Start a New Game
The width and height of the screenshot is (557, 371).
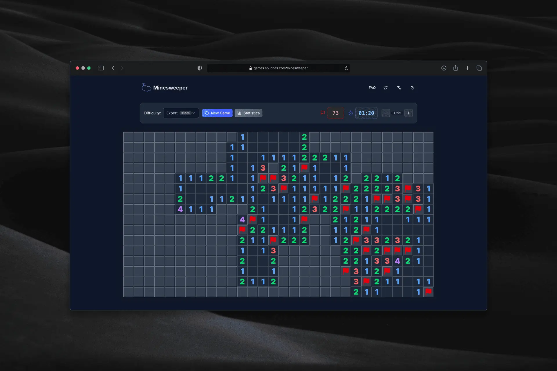[x=217, y=113]
